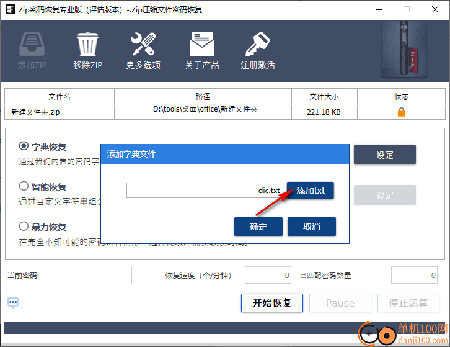The image size is (450, 347).
Task: Minimize the Zip密码恢复 window
Action: coord(379,9)
